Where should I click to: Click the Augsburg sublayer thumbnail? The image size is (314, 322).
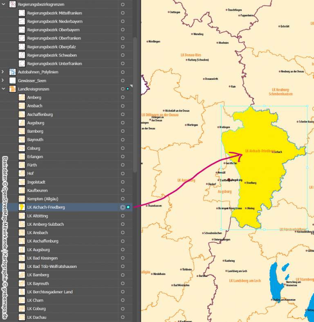22,123
